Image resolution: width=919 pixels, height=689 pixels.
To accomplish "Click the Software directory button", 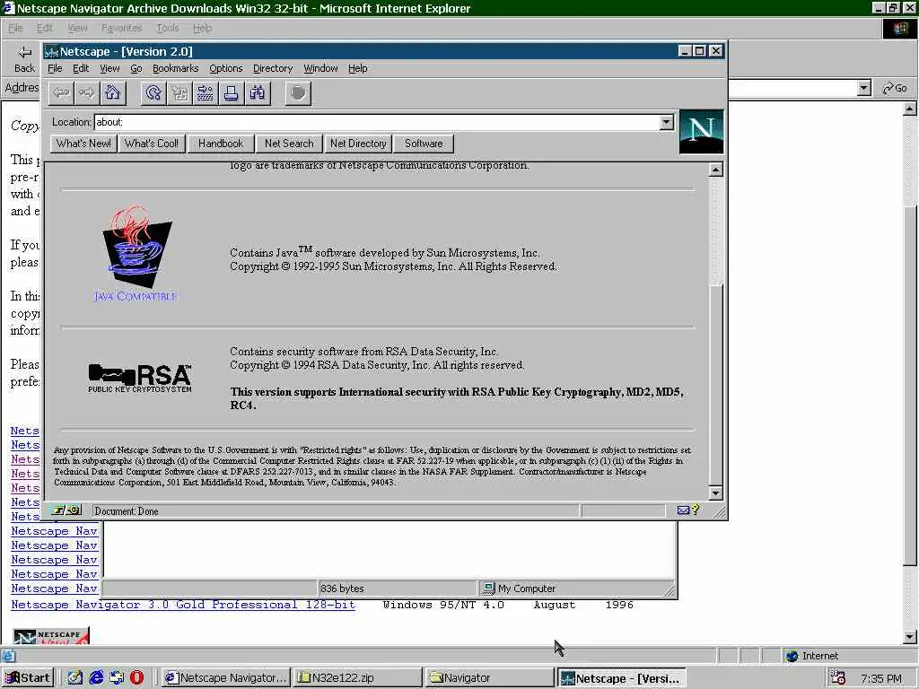I will click(424, 144).
